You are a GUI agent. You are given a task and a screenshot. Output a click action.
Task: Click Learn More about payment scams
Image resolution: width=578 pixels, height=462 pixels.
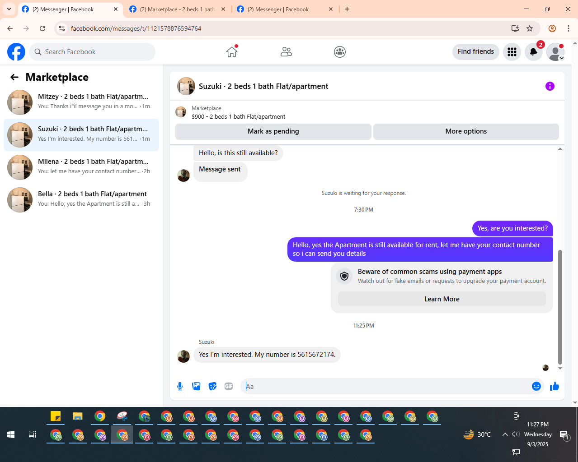[442, 299]
